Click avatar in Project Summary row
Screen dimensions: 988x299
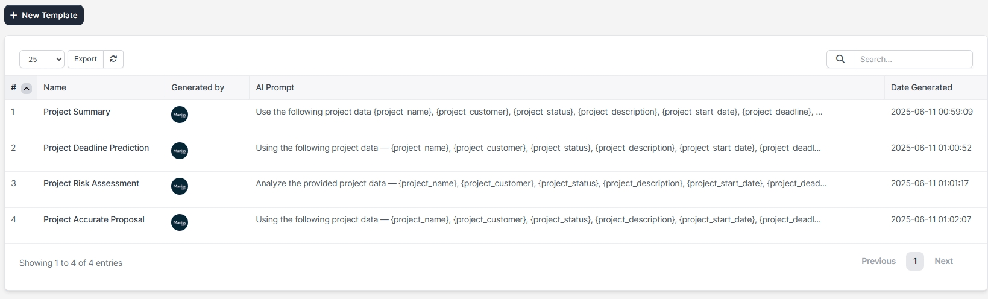(x=180, y=115)
